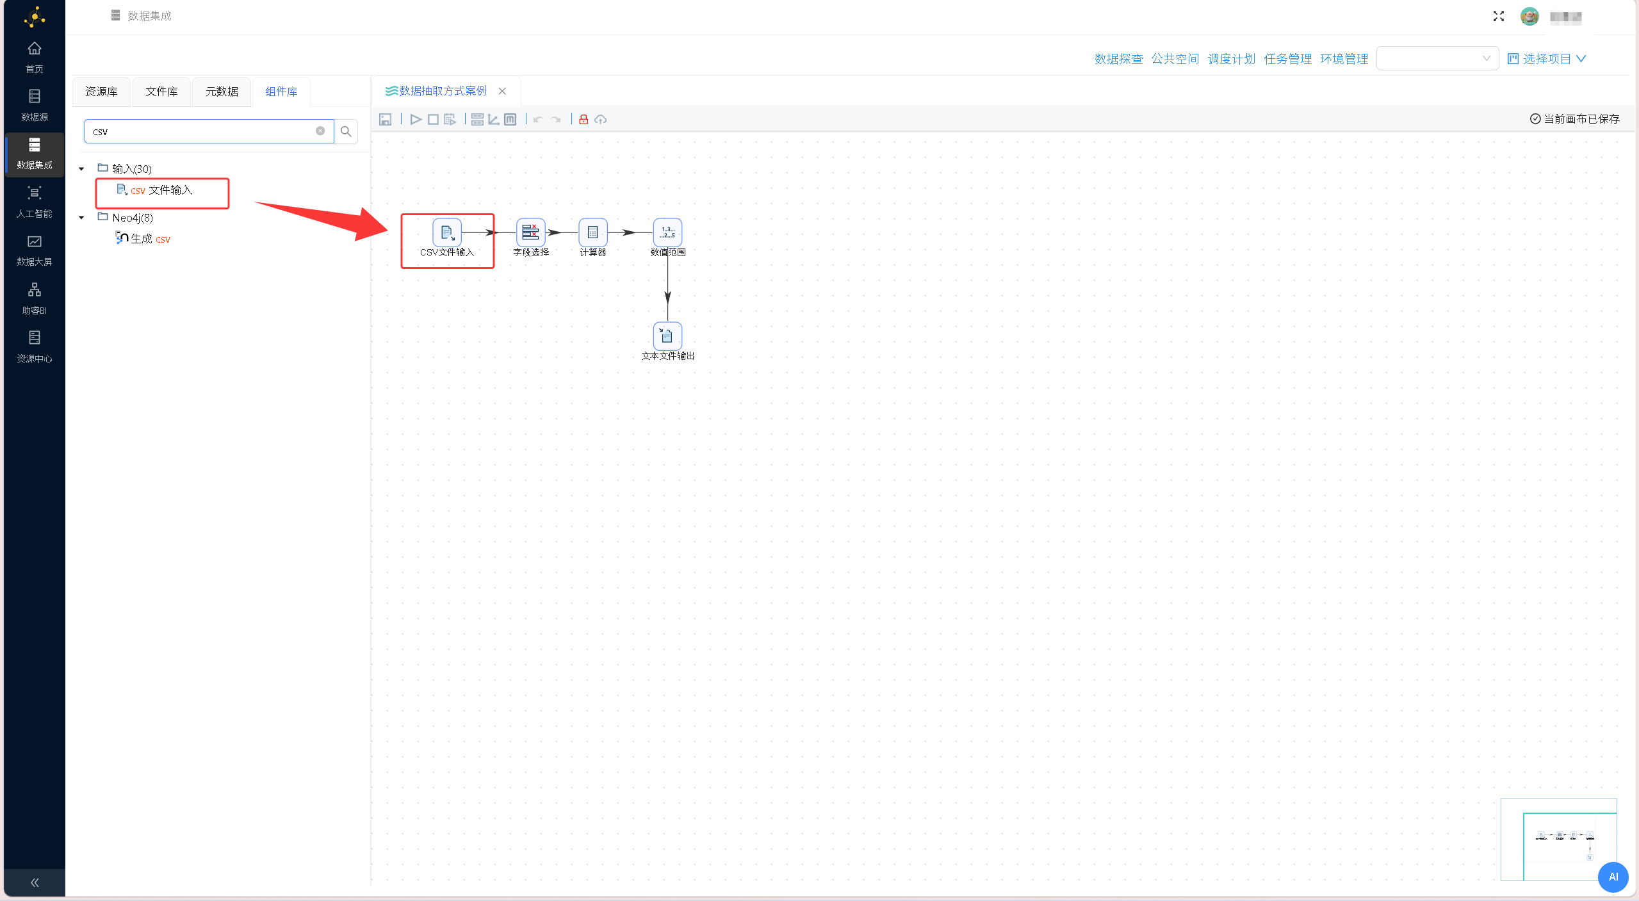This screenshot has width=1639, height=901.
Task: Toggle fullscreen with the expand arrows icon
Action: pos(1499,16)
